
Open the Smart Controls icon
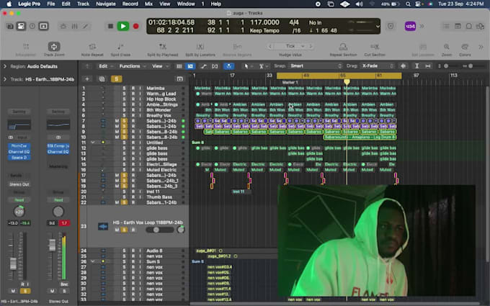click(x=63, y=26)
